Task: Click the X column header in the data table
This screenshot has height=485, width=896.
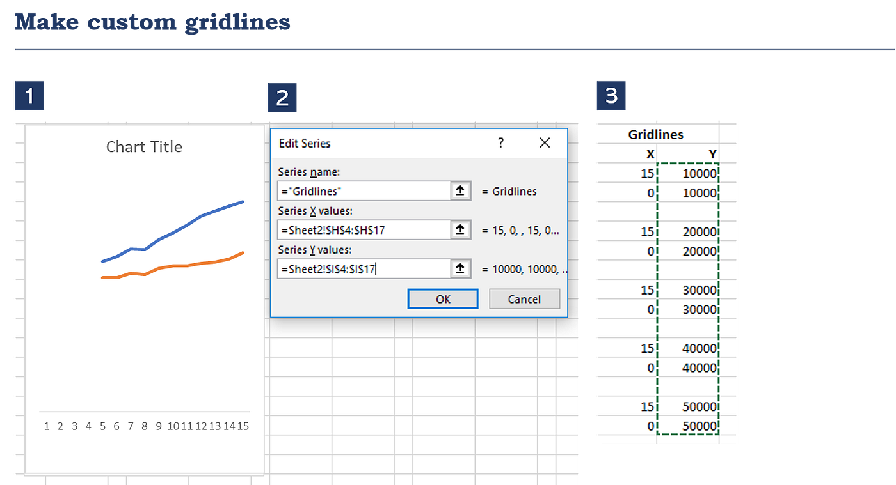Action: 650,153
